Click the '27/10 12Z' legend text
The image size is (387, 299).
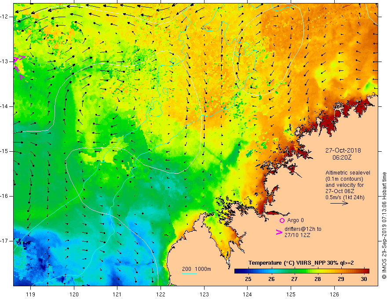point(297,235)
